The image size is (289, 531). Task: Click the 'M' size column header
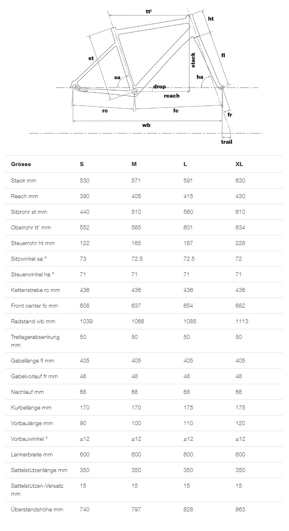134,164
